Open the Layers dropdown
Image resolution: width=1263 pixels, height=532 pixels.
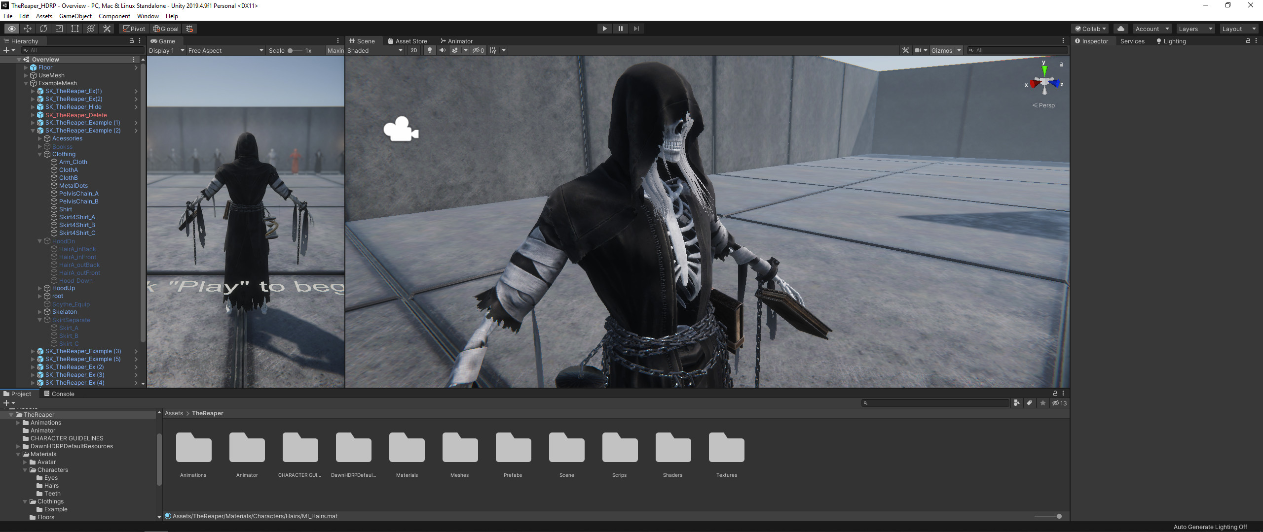click(x=1195, y=29)
